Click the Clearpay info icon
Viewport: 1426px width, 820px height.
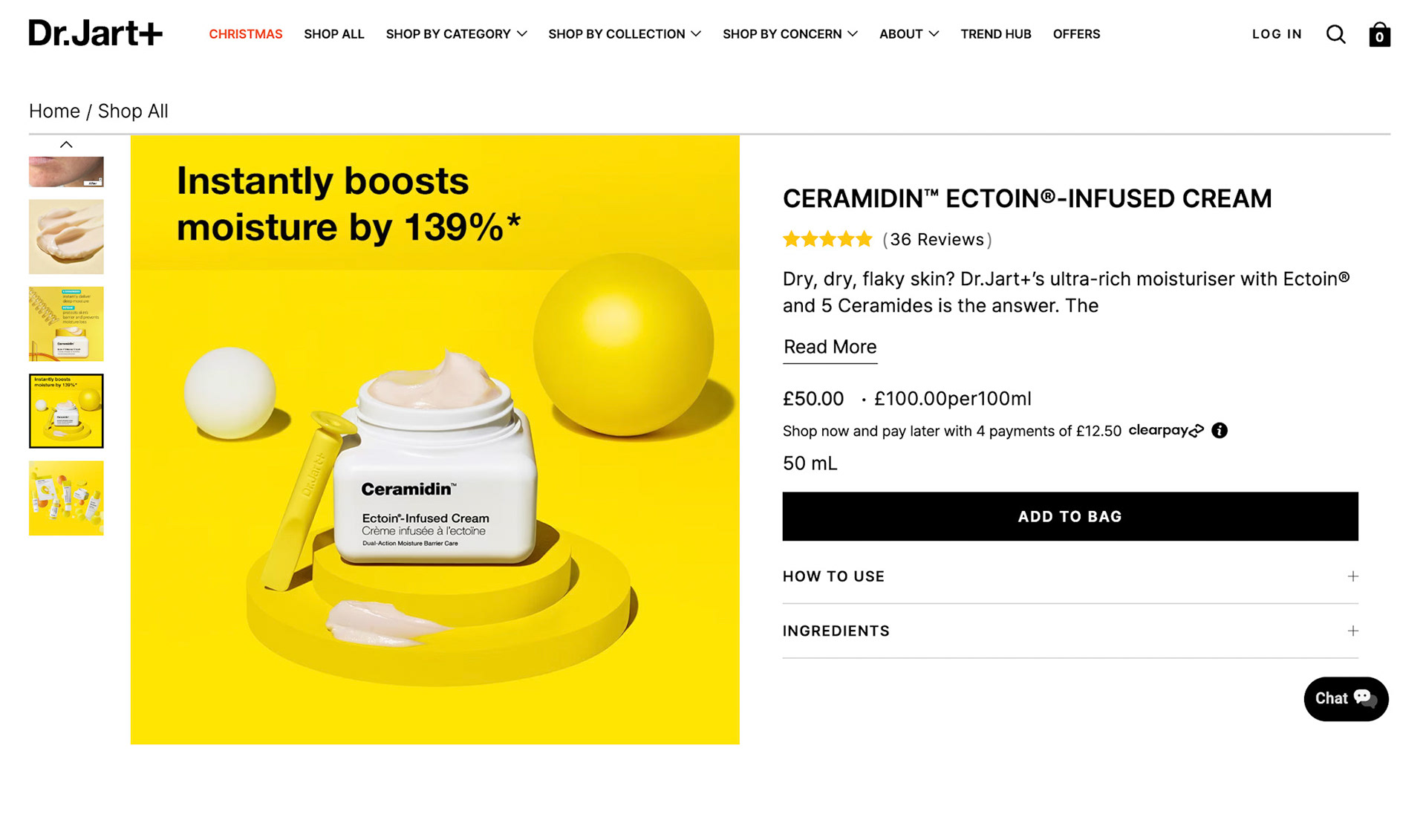(x=1220, y=431)
